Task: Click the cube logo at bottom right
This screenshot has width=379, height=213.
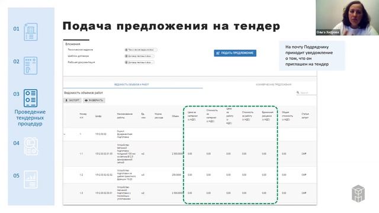Action: 358,193
